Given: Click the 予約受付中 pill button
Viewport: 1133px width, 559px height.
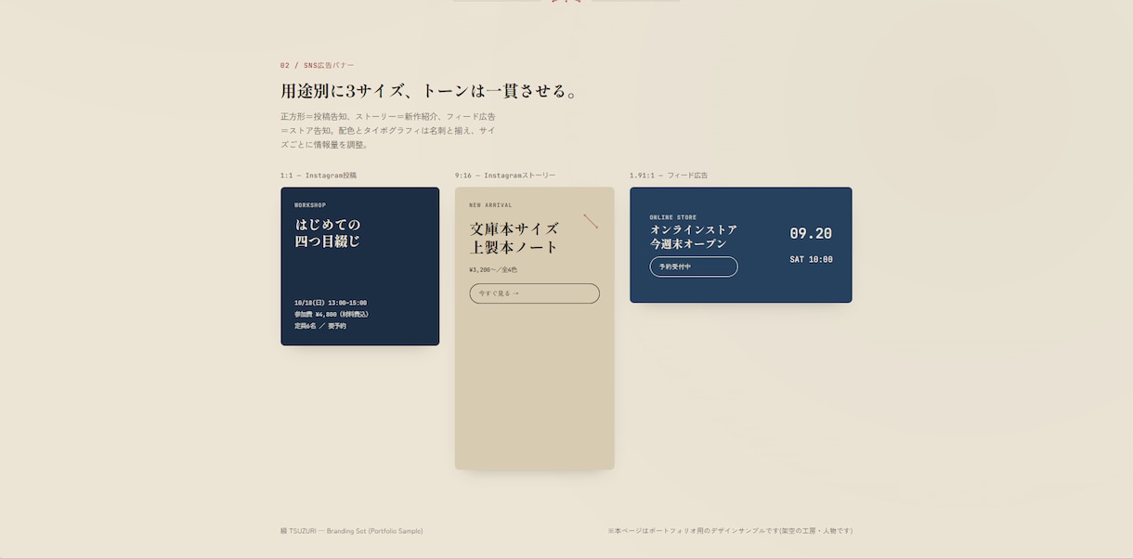Looking at the screenshot, I should (x=694, y=266).
